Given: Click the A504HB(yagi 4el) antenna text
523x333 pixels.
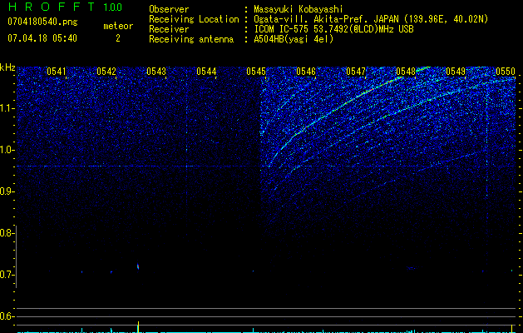Looking at the screenshot, I should click(294, 39).
